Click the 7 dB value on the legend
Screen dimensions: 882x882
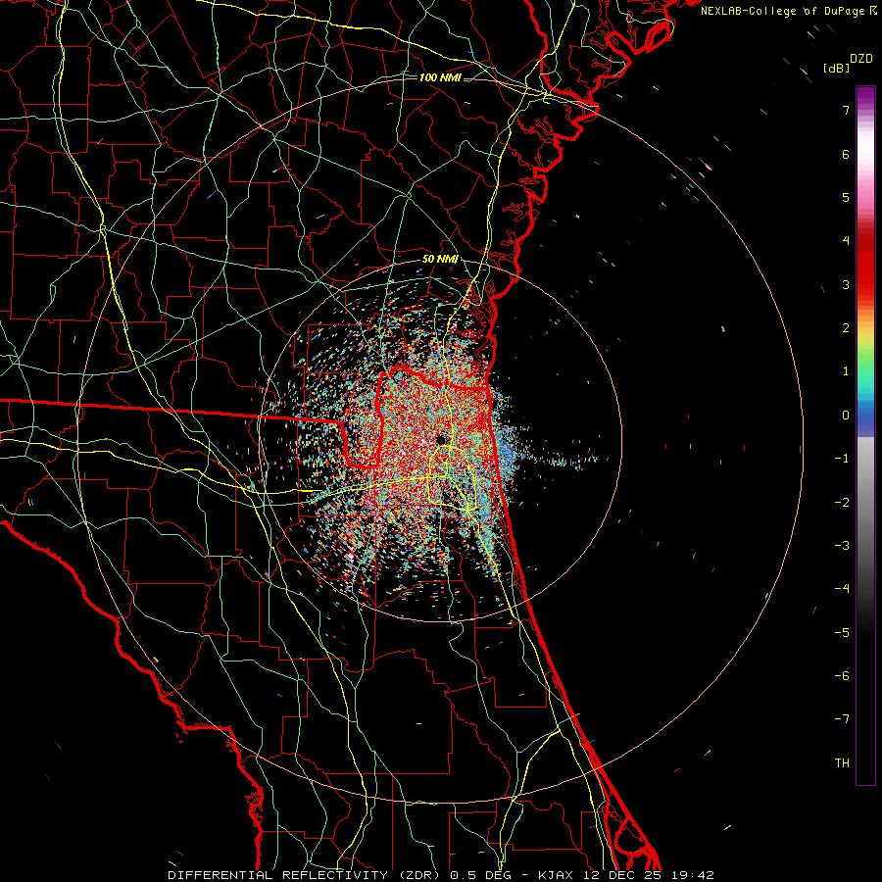[x=846, y=110]
